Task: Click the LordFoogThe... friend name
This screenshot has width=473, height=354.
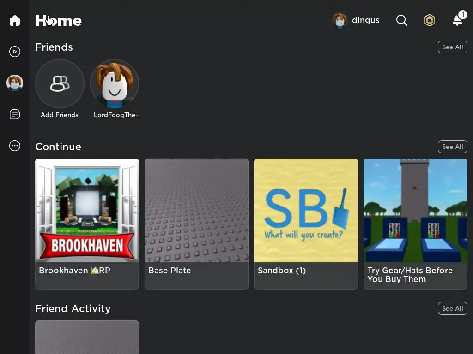Action: 117,115
